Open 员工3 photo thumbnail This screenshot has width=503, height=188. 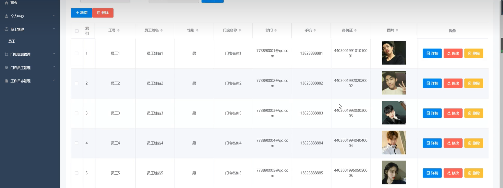coord(394,112)
